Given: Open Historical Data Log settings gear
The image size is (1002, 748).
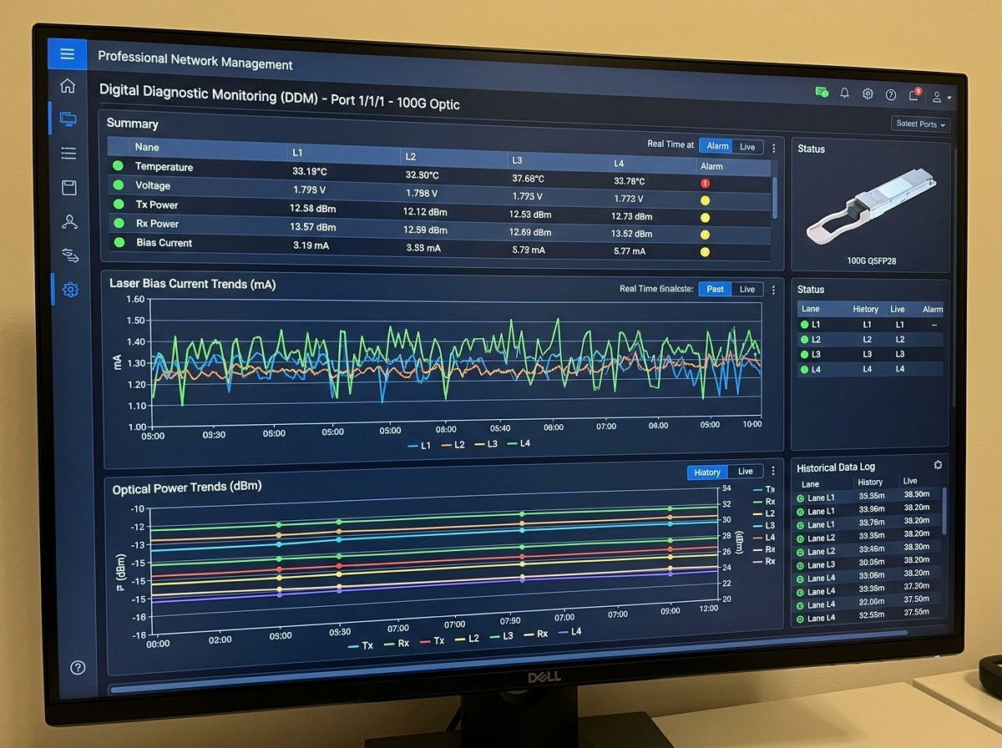Looking at the screenshot, I should 938,465.
